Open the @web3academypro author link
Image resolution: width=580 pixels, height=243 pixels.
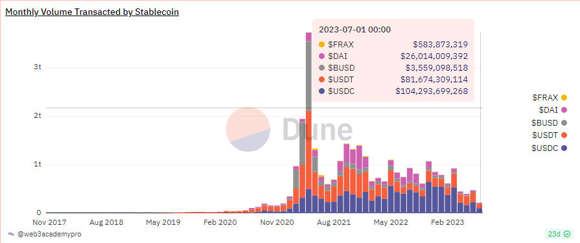pos(49,234)
